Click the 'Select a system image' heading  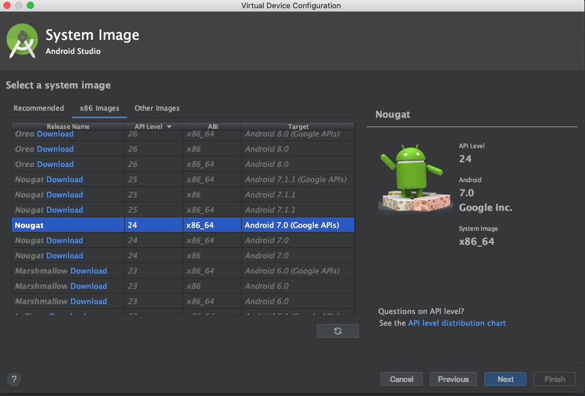[x=58, y=86]
